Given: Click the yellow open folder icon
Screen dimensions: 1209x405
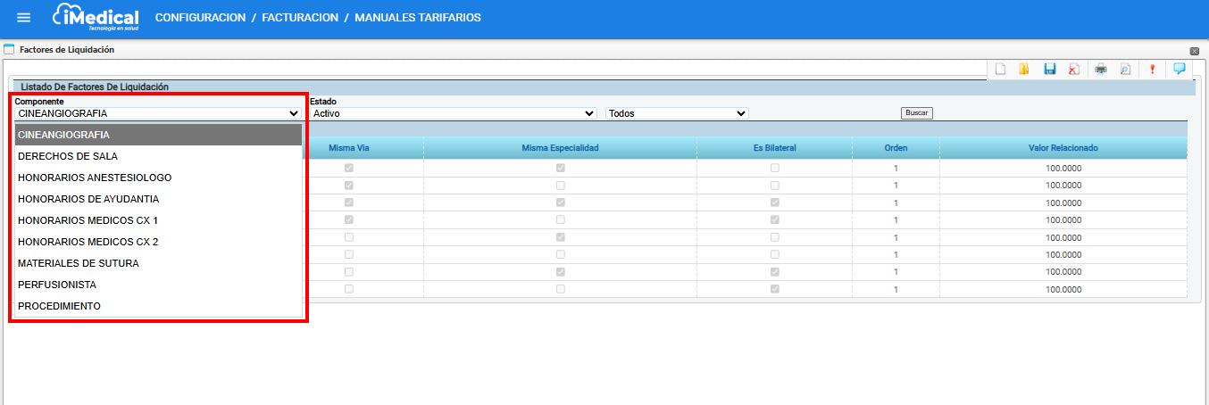Looking at the screenshot, I should pos(1024,69).
